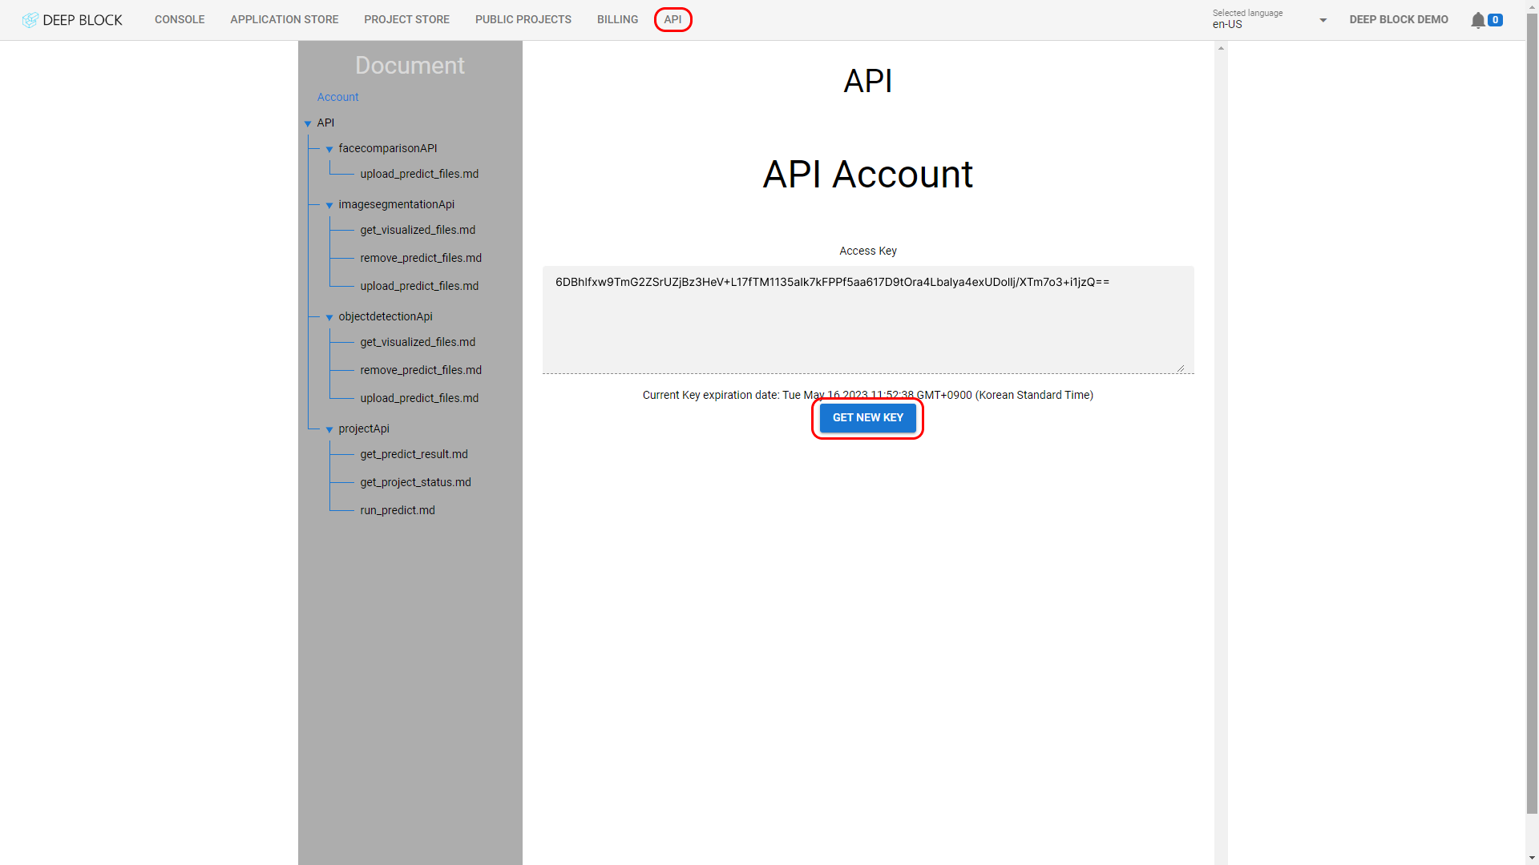This screenshot has width=1539, height=865.
Task: Click the GET NEW KEY button
Action: click(x=867, y=418)
